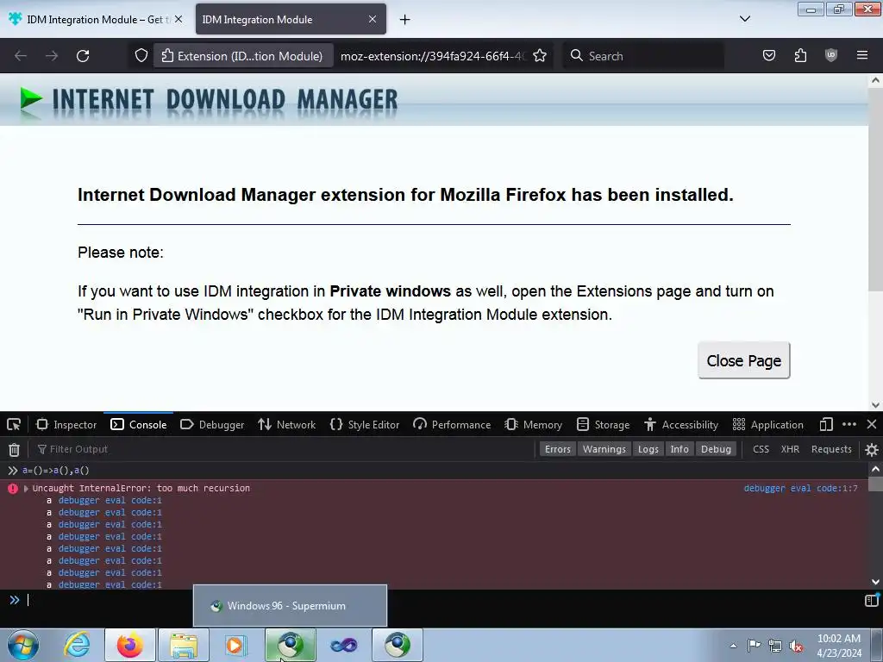This screenshot has width=883, height=662.
Task: Reload the current page
Action: pos(83,56)
